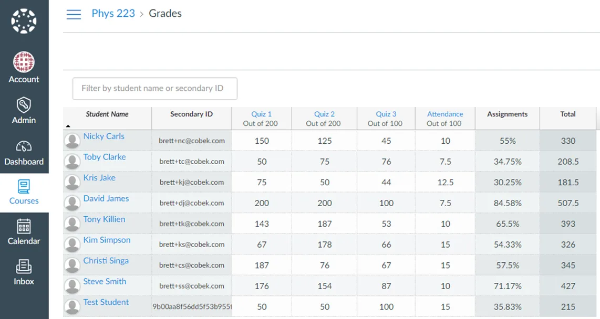The width and height of the screenshot is (600, 319).
Task: Toggle the hamburger course navigation menu
Action: pyautogui.click(x=74, y=15)
